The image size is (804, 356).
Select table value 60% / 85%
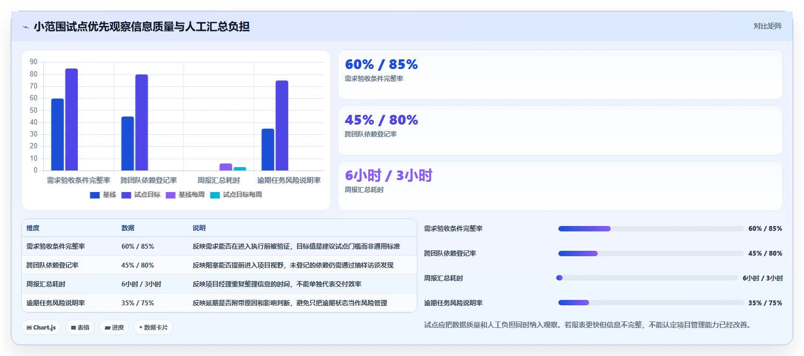(138, 246)
